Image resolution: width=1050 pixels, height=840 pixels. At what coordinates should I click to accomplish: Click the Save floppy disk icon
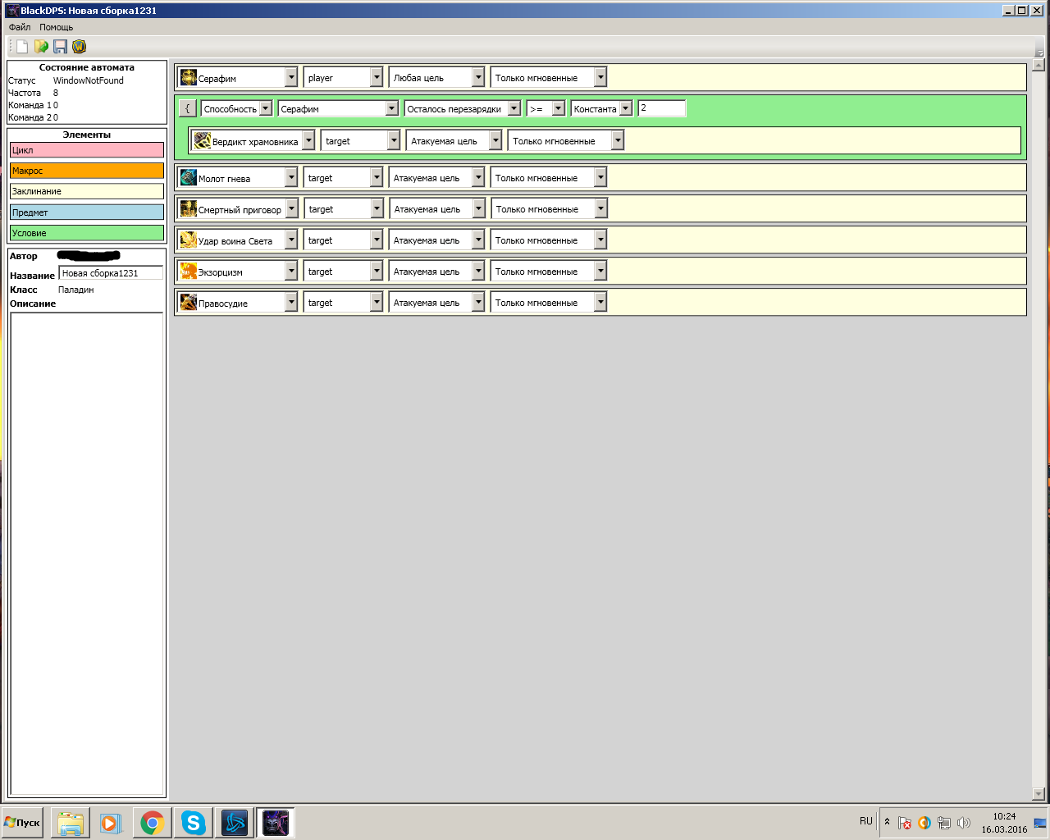pos(60,47)
